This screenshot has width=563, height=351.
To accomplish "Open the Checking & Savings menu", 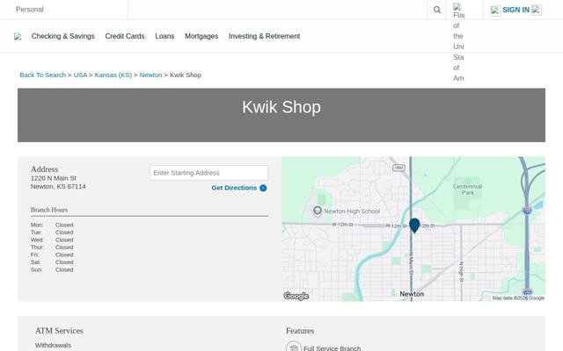I will [62, 36].
